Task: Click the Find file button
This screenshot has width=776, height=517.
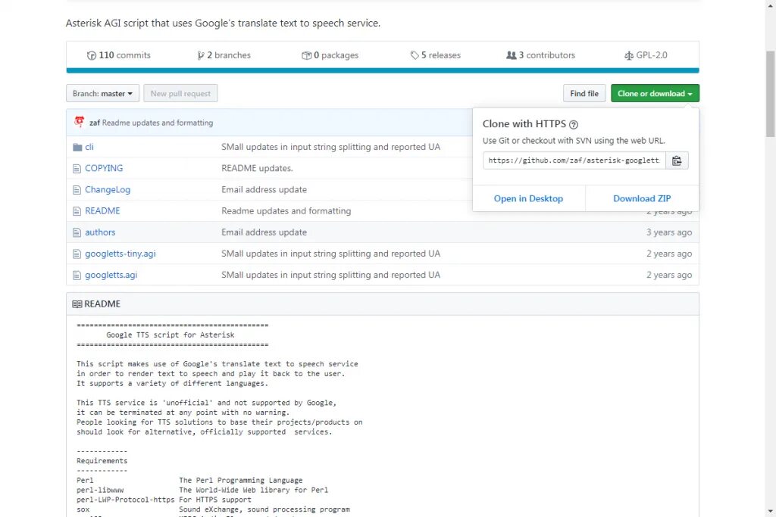Action: [x=584, y=93]
